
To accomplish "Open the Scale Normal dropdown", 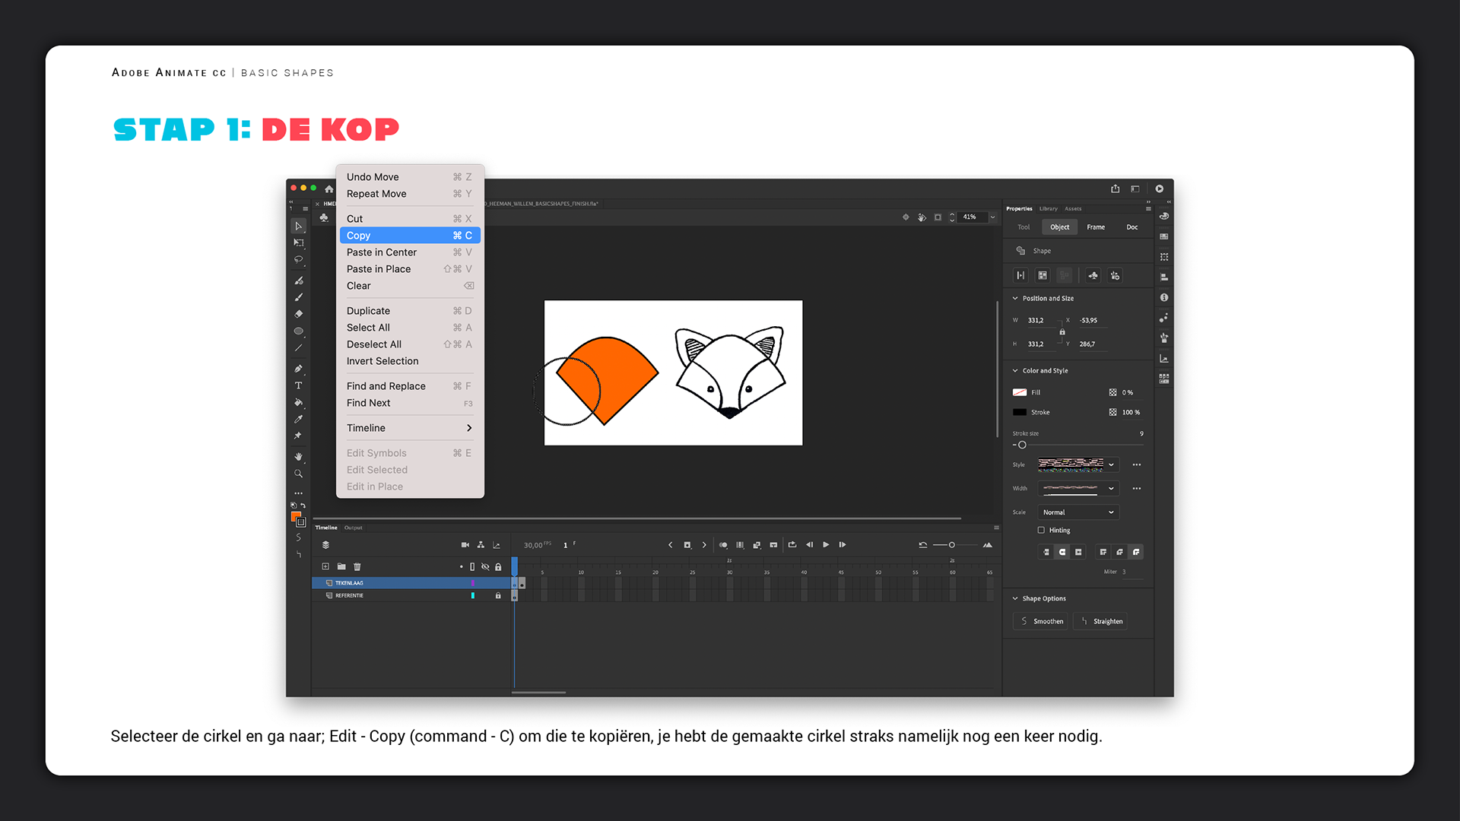I will coord(1078,512).
